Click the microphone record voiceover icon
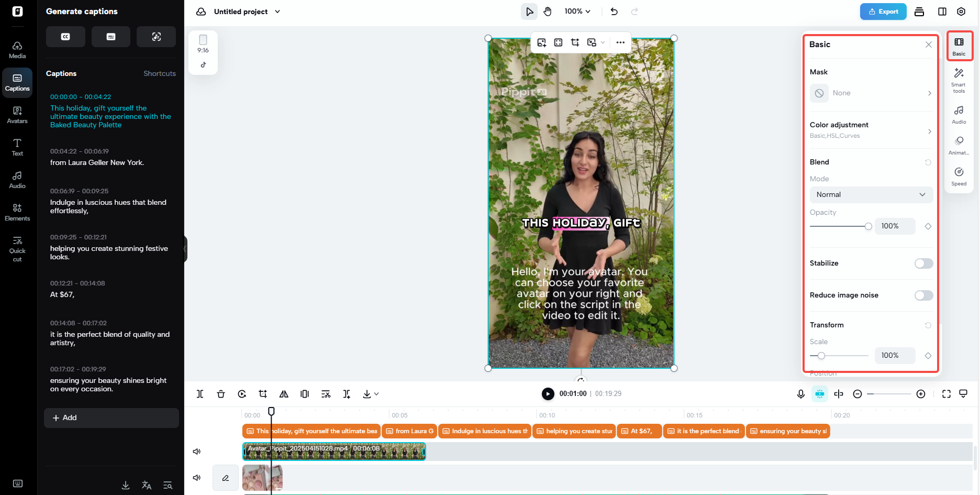Viewport: 980px width, 495px height. click(801, 394)
